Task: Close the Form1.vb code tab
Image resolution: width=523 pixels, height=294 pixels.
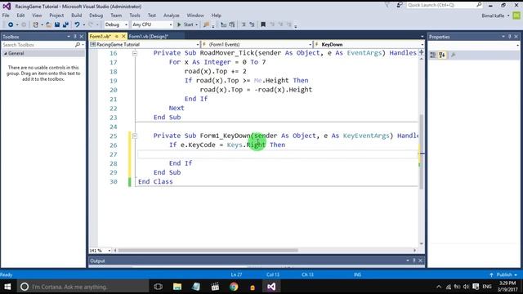Action: (123, 36)
